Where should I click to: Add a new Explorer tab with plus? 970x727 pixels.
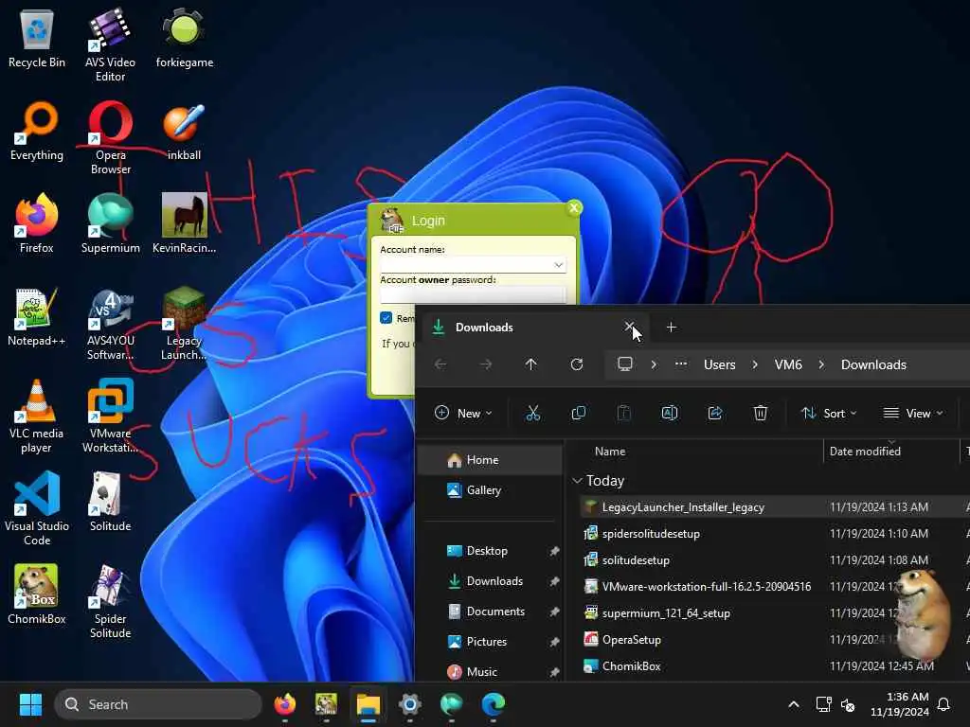[672, 327]
